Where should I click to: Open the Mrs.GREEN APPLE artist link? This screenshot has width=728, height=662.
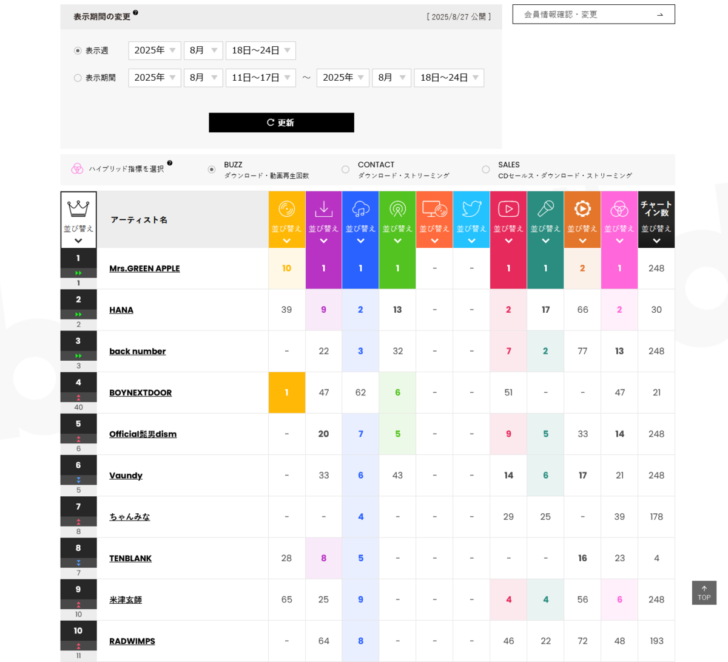click(x=144, y=268)
